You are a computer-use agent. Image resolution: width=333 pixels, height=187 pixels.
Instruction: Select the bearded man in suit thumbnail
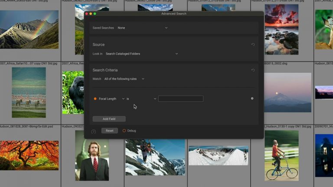(x=92, y=155)
